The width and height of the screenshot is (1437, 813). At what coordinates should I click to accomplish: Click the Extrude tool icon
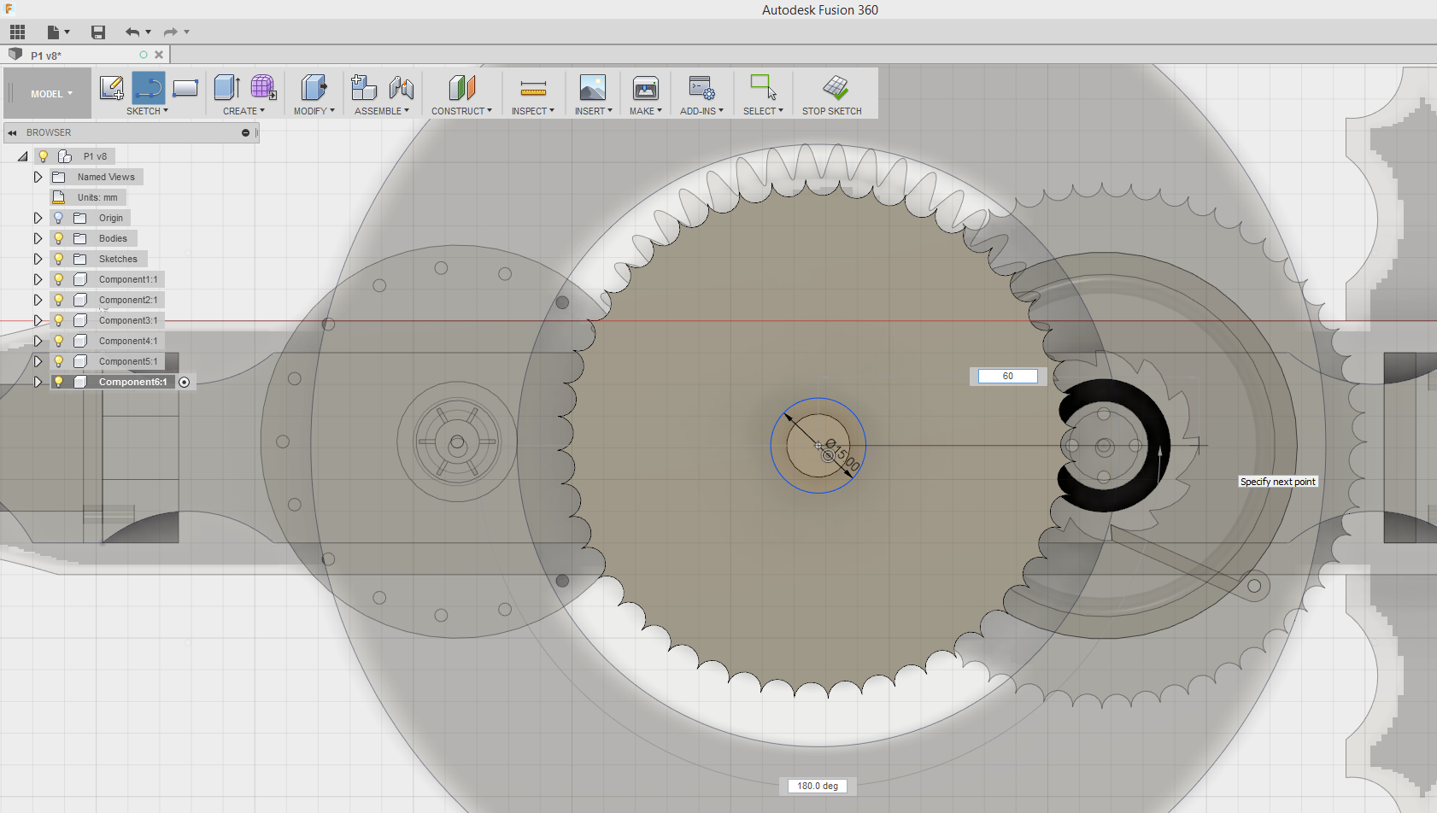[x=226, y=87]
